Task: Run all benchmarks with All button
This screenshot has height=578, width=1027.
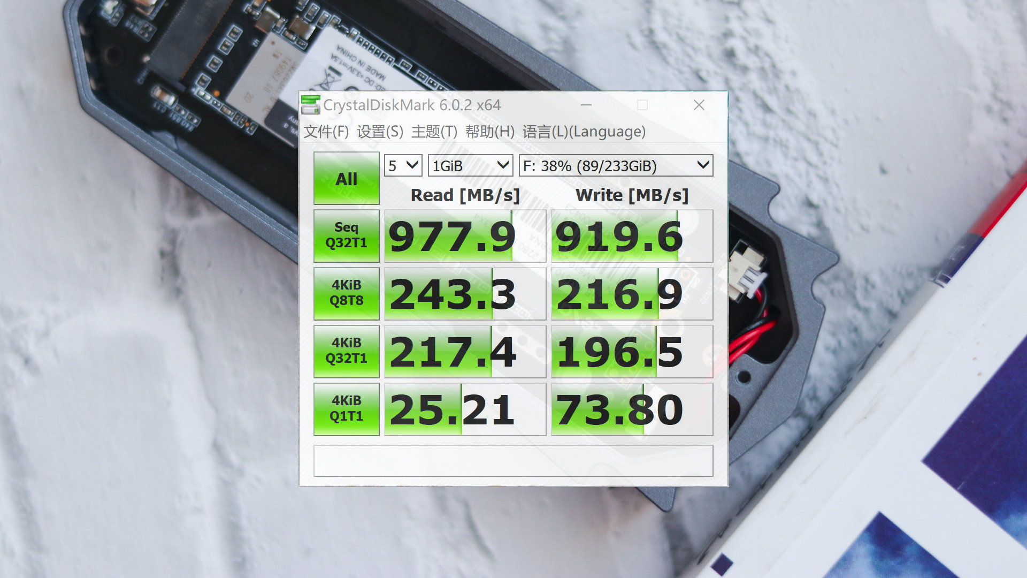Action: point(346,179)
